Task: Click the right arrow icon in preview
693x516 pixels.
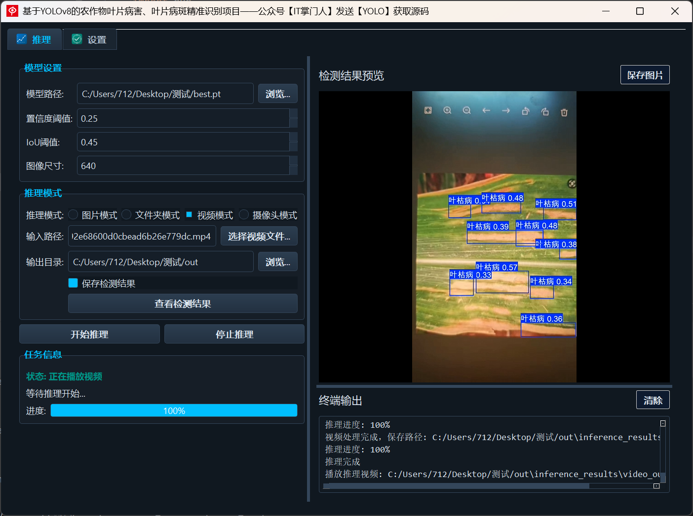Action: (506, 111)
